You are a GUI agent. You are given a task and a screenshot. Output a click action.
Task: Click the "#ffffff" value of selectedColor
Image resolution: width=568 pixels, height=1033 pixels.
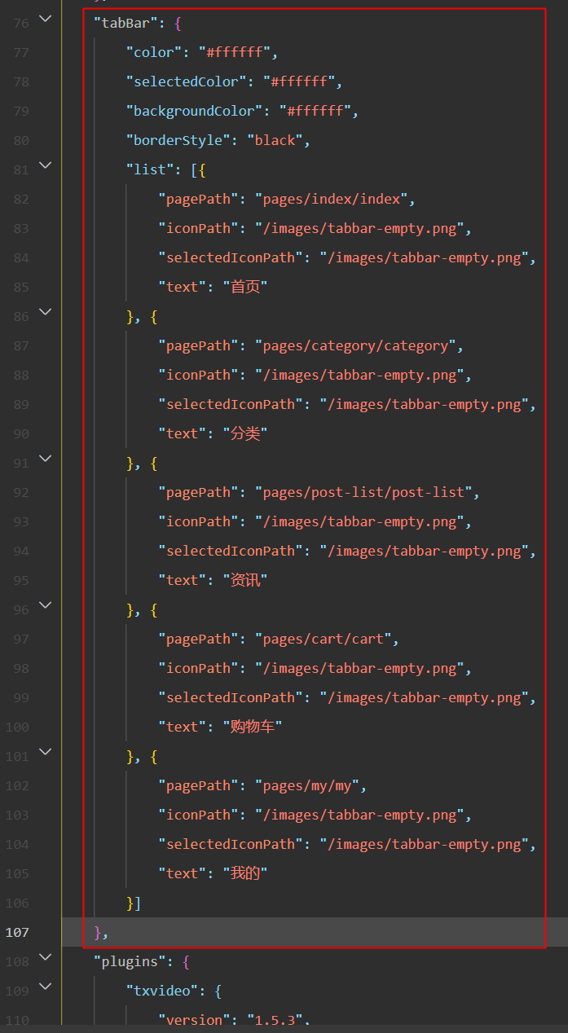299,81
